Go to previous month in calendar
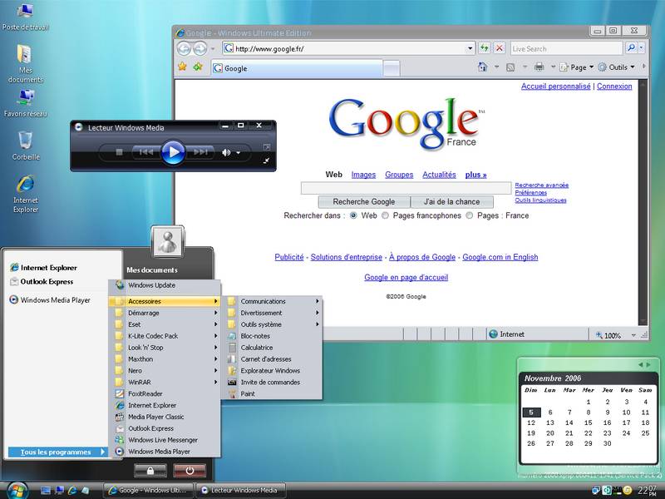Viewport: 665px width, 499px height. pyautogui.click(x=640, y=365)
